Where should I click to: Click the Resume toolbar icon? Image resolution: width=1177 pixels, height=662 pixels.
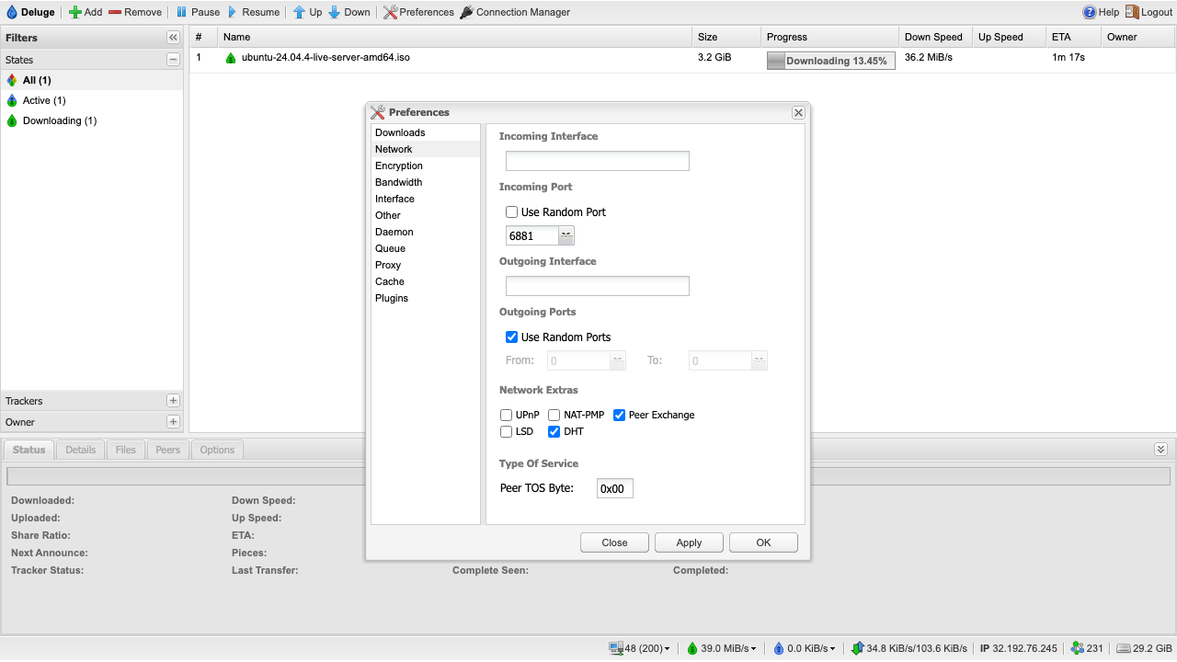233,12
